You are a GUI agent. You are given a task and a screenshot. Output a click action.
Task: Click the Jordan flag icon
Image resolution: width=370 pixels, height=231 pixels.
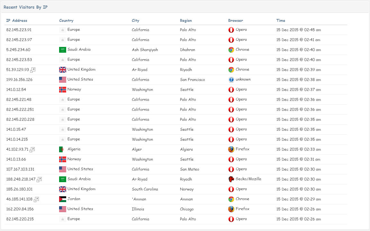63,199
